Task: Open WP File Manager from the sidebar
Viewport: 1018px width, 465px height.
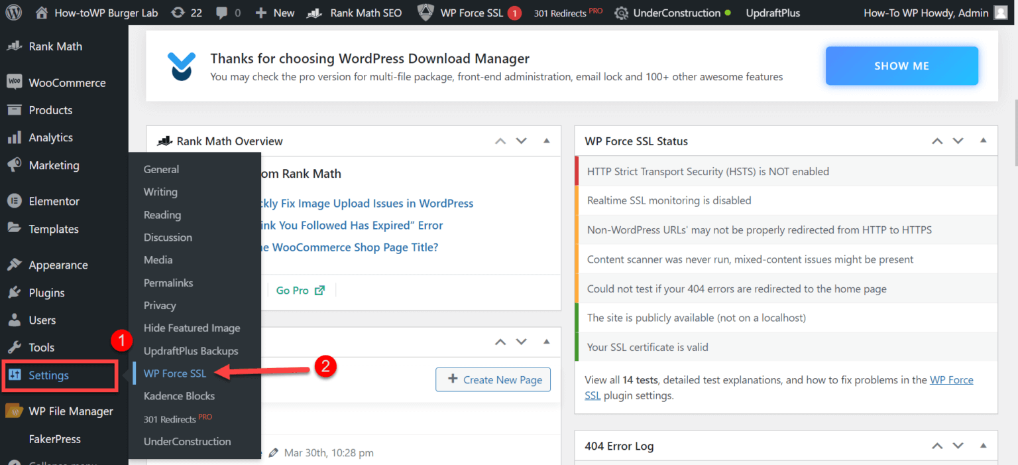Action: pos(64,411)
